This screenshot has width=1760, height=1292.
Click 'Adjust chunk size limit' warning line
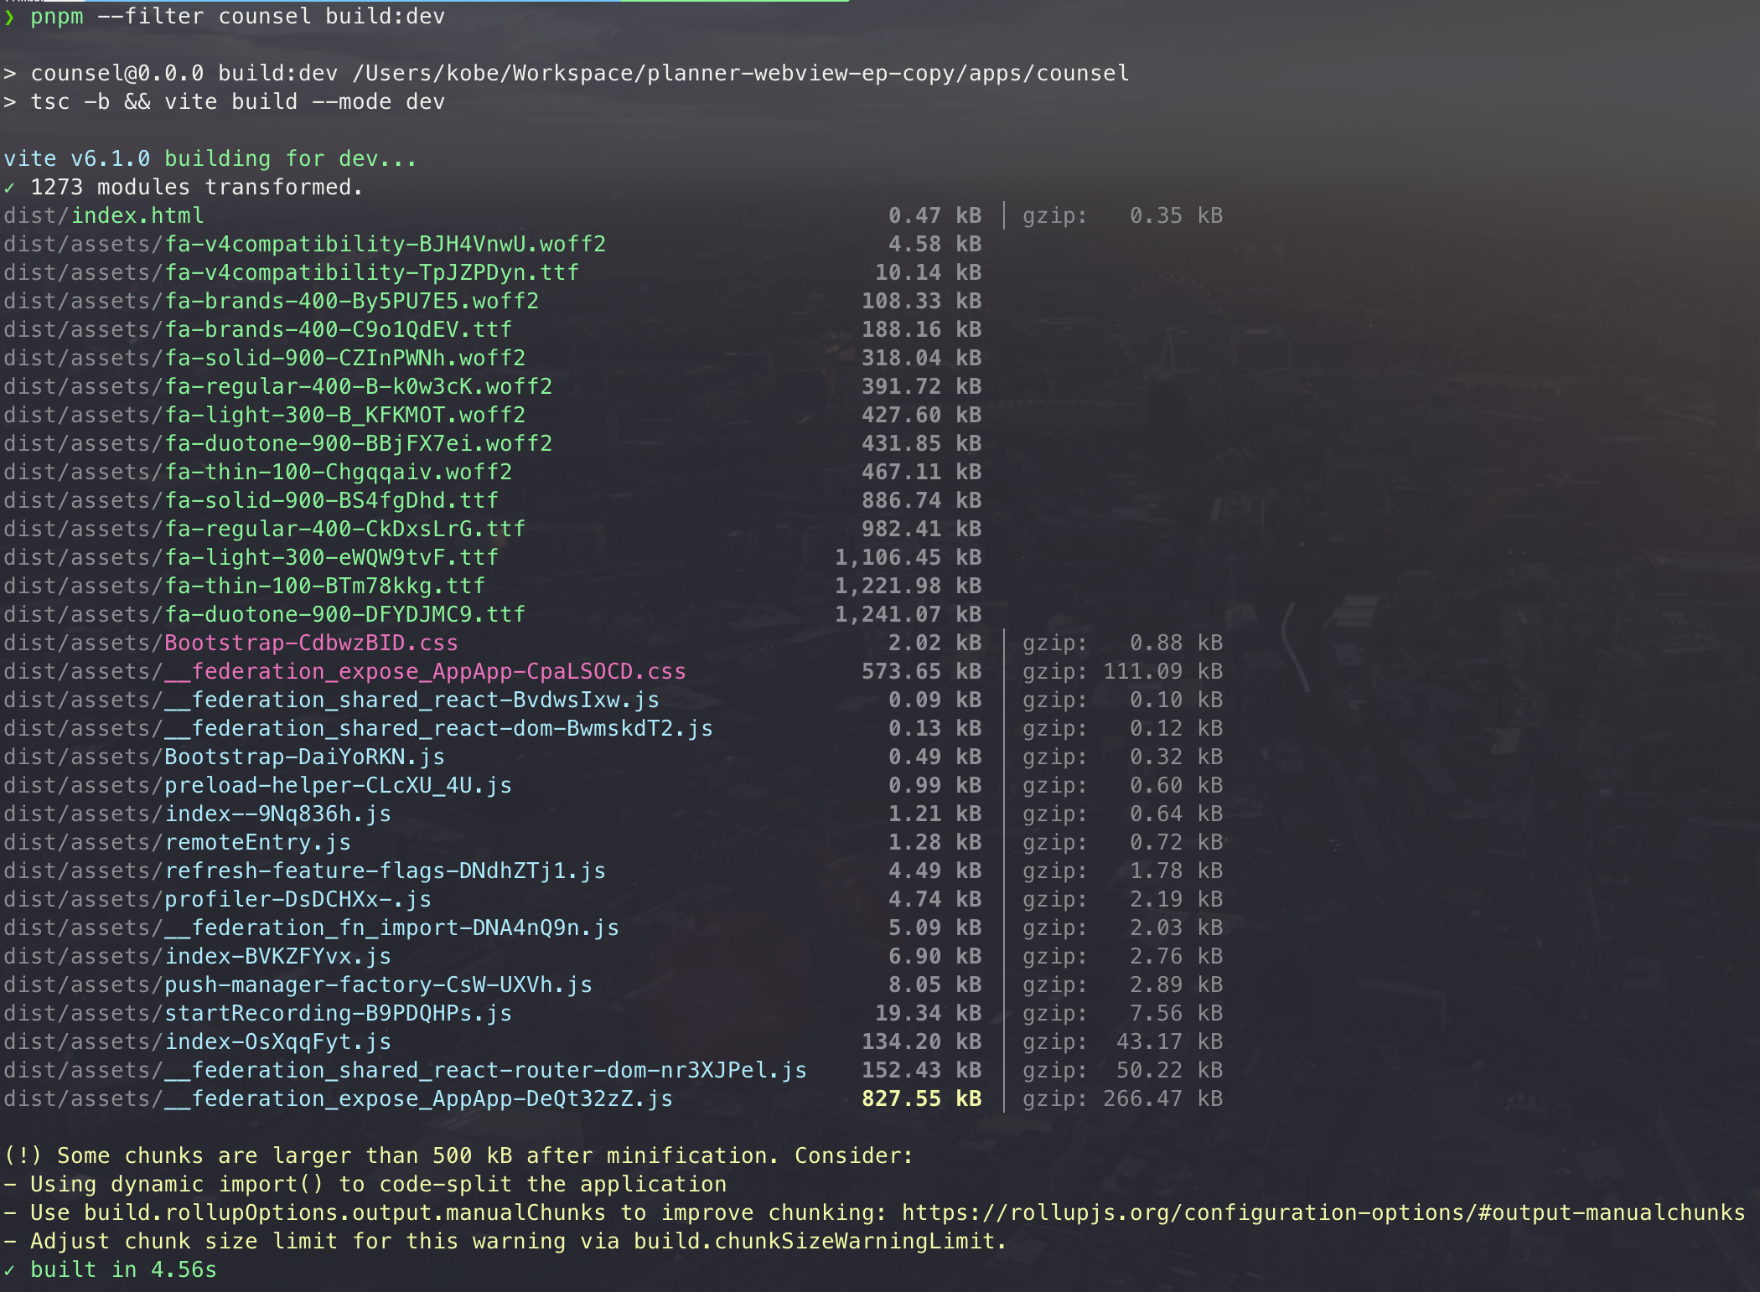click(505, 1242)
